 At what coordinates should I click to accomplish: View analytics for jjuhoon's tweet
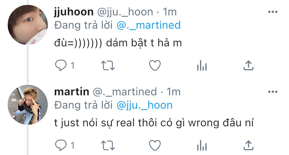[202, 66]
